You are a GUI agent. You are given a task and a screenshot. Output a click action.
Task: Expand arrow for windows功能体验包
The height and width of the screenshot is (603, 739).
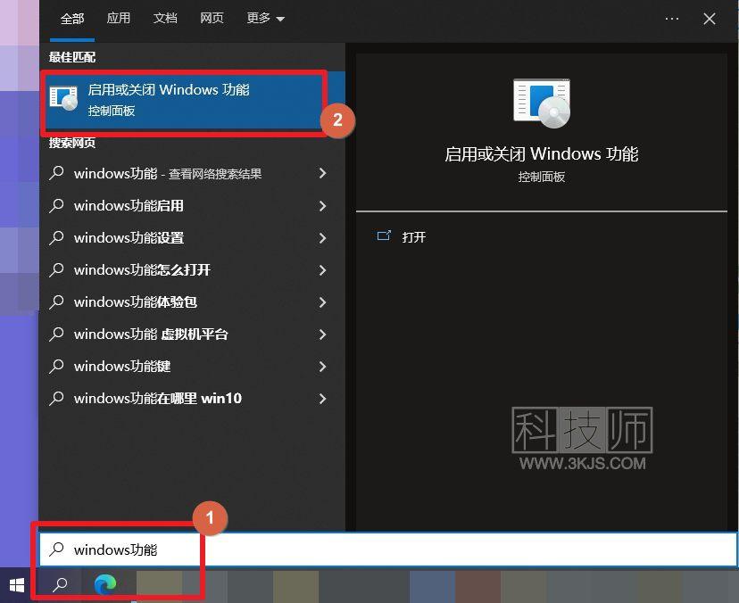tap(322, 302)
